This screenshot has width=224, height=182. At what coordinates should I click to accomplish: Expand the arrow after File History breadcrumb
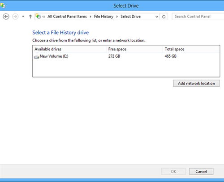[x=117, y=17]
